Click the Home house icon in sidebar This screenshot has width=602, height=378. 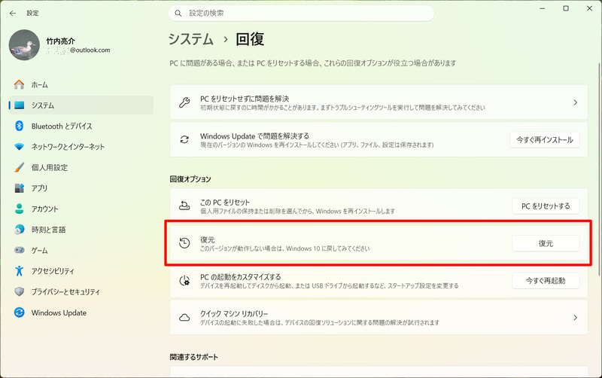pos(20,84)
